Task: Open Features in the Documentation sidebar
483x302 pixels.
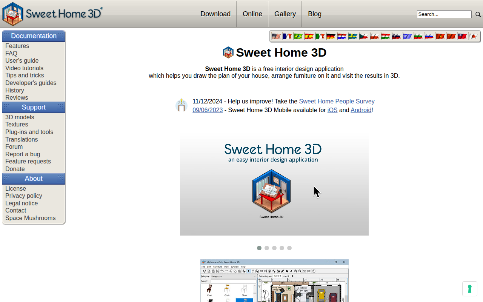Action: tap(17, 46)
